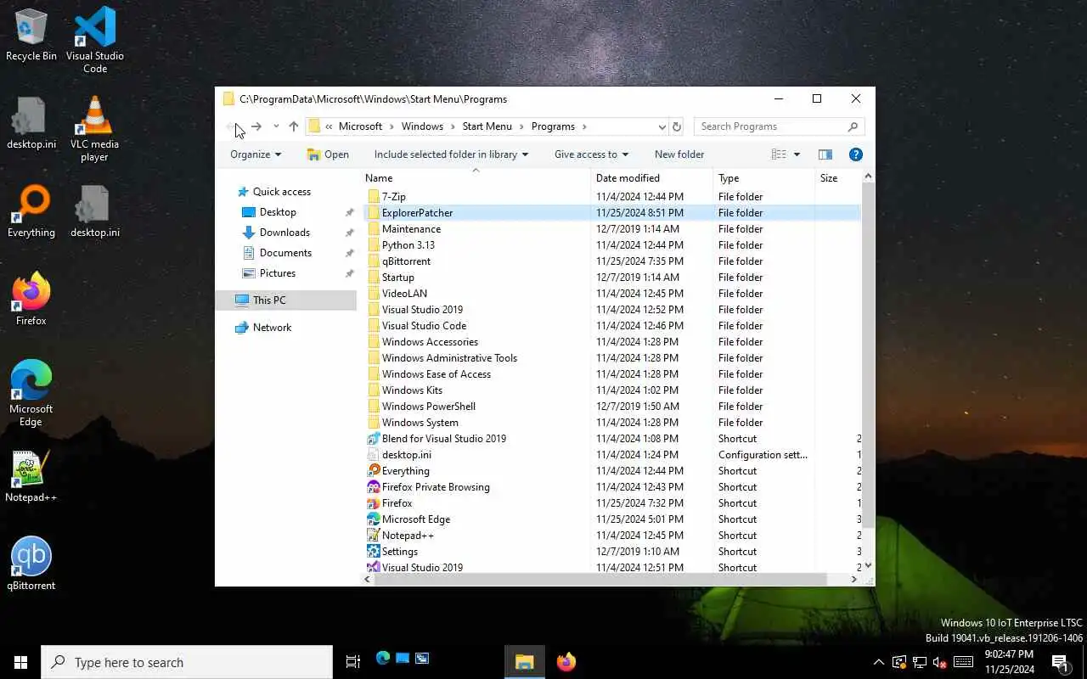Open Explorer help question mark
The height and width of the screenshot is (679, 1087).
click(856, 154)
